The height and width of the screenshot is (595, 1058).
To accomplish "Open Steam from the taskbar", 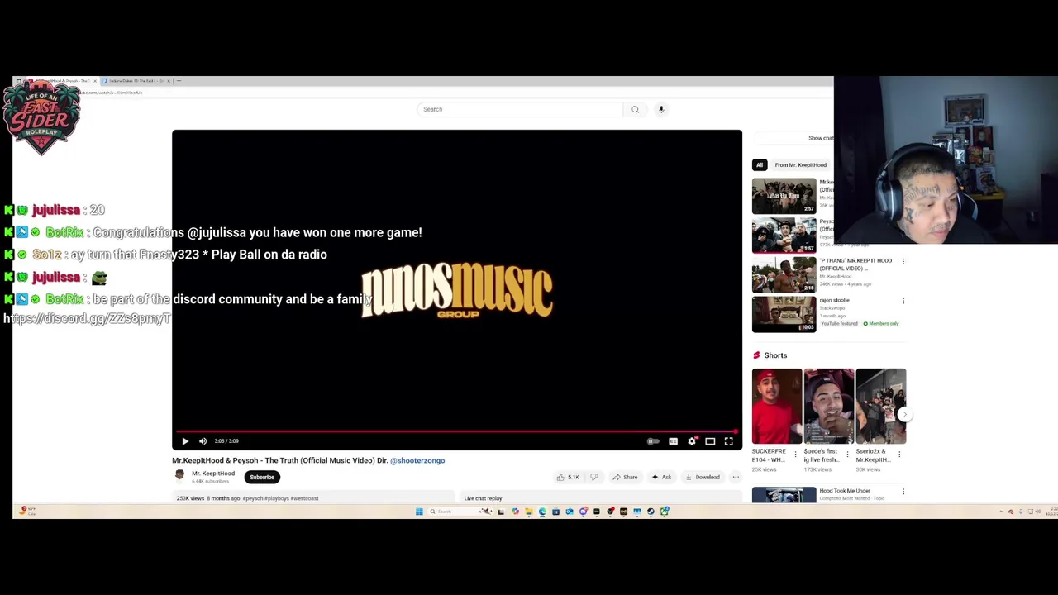I will 651,512.
